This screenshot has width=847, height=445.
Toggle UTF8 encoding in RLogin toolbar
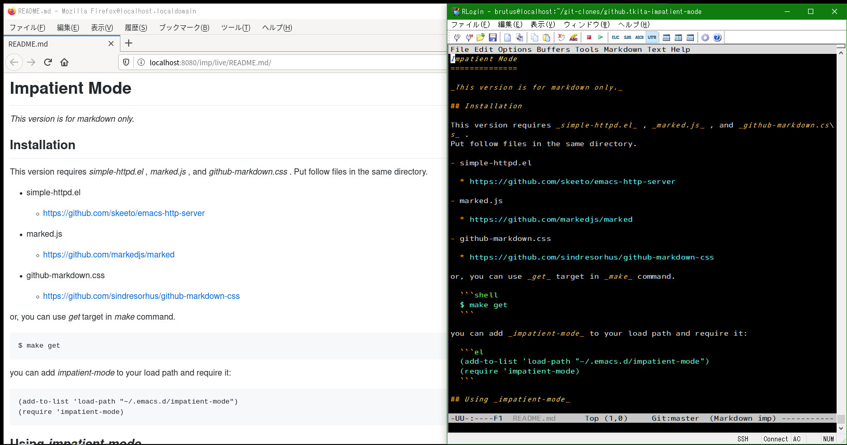click(652, 37)
